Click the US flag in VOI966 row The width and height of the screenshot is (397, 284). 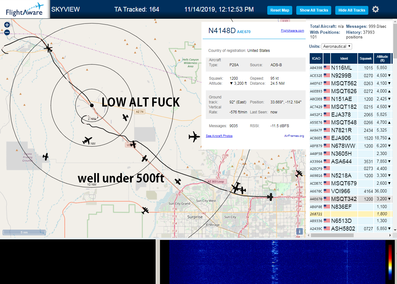coord(327,191)
